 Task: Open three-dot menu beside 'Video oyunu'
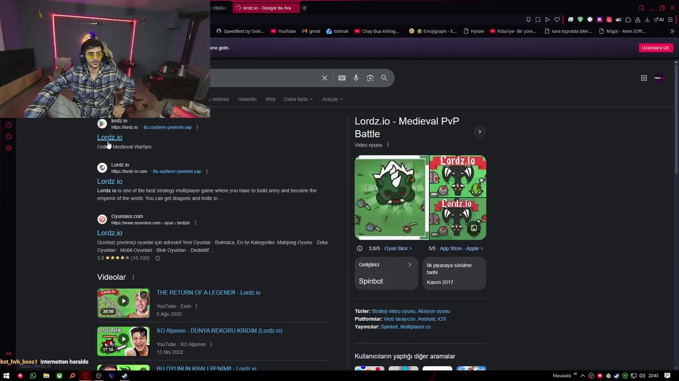click(x=388, y=145)
